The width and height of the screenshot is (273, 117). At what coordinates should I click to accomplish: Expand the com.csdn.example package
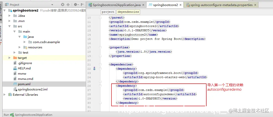coord(25,42)
